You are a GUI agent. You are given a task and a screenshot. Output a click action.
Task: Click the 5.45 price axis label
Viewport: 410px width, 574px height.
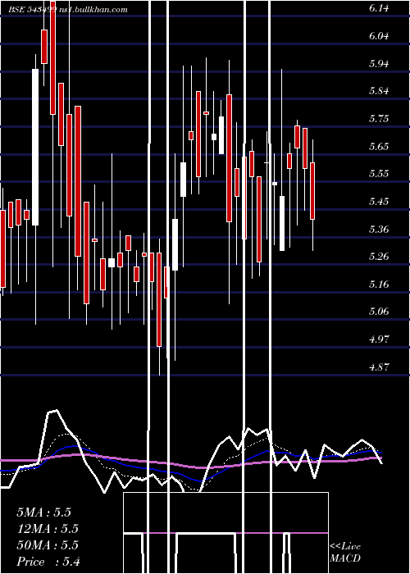click(379, 202)
